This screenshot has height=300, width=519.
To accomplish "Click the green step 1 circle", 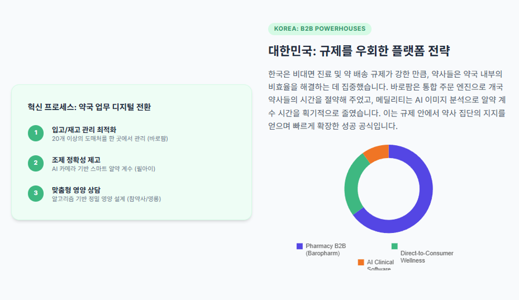I will tap(36, 133).
